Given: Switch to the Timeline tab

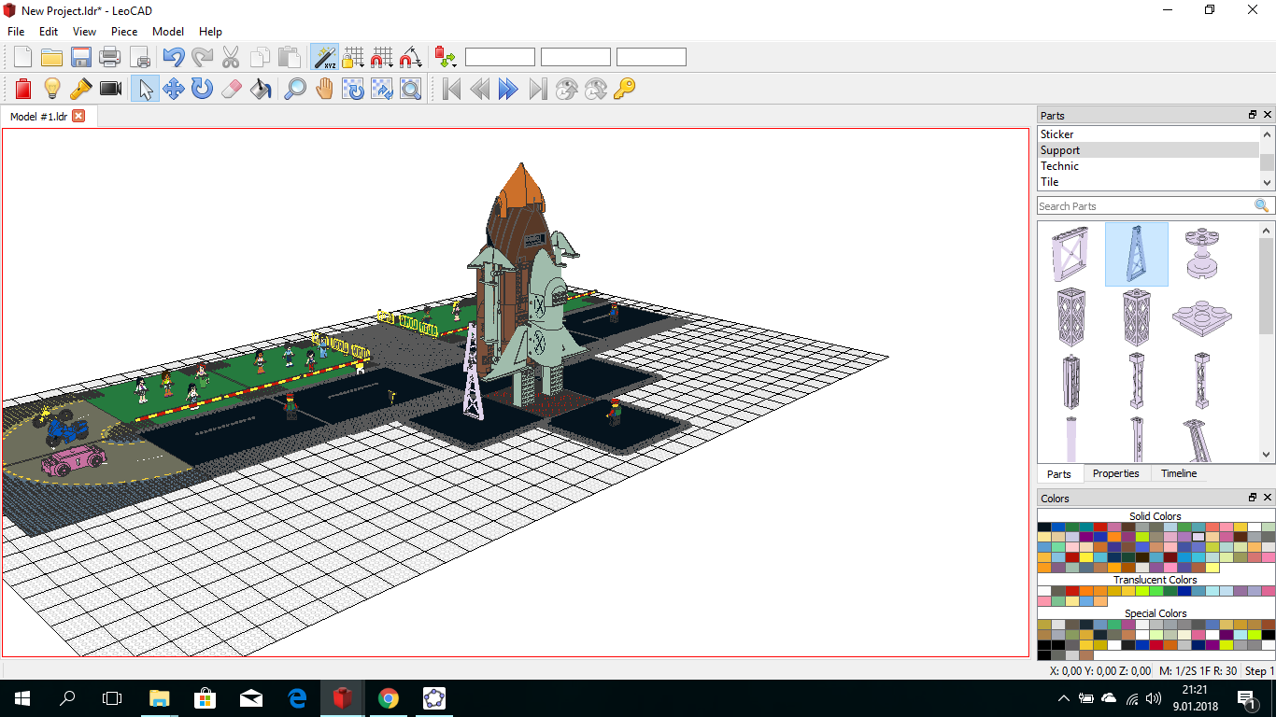Looking at the screenshot, I should click(x=1178, y=473).
